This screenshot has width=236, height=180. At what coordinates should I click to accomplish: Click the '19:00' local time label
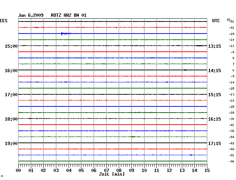pos(11,143)
